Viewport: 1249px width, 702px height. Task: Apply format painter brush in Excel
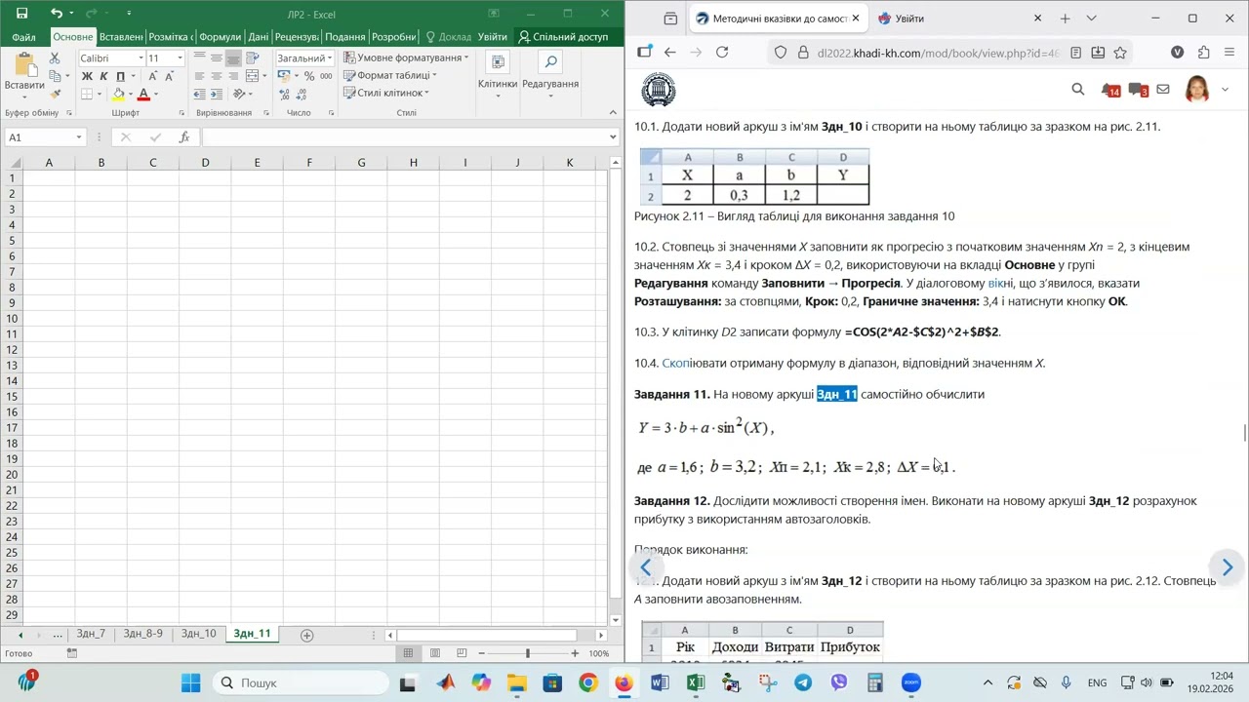[56, 94]
